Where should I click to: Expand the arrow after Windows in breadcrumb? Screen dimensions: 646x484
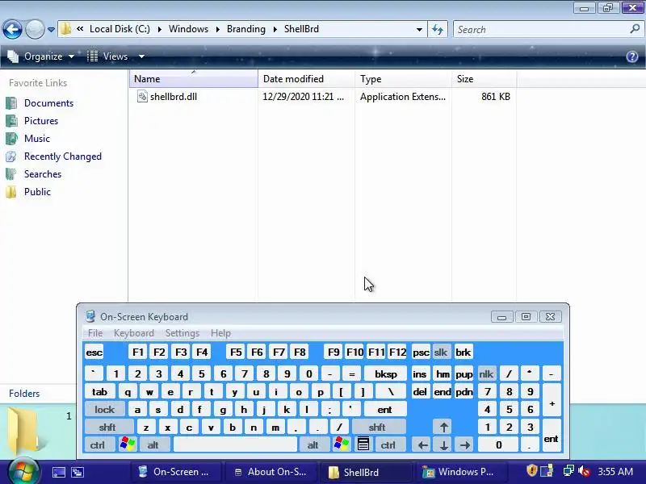[217, 29]
